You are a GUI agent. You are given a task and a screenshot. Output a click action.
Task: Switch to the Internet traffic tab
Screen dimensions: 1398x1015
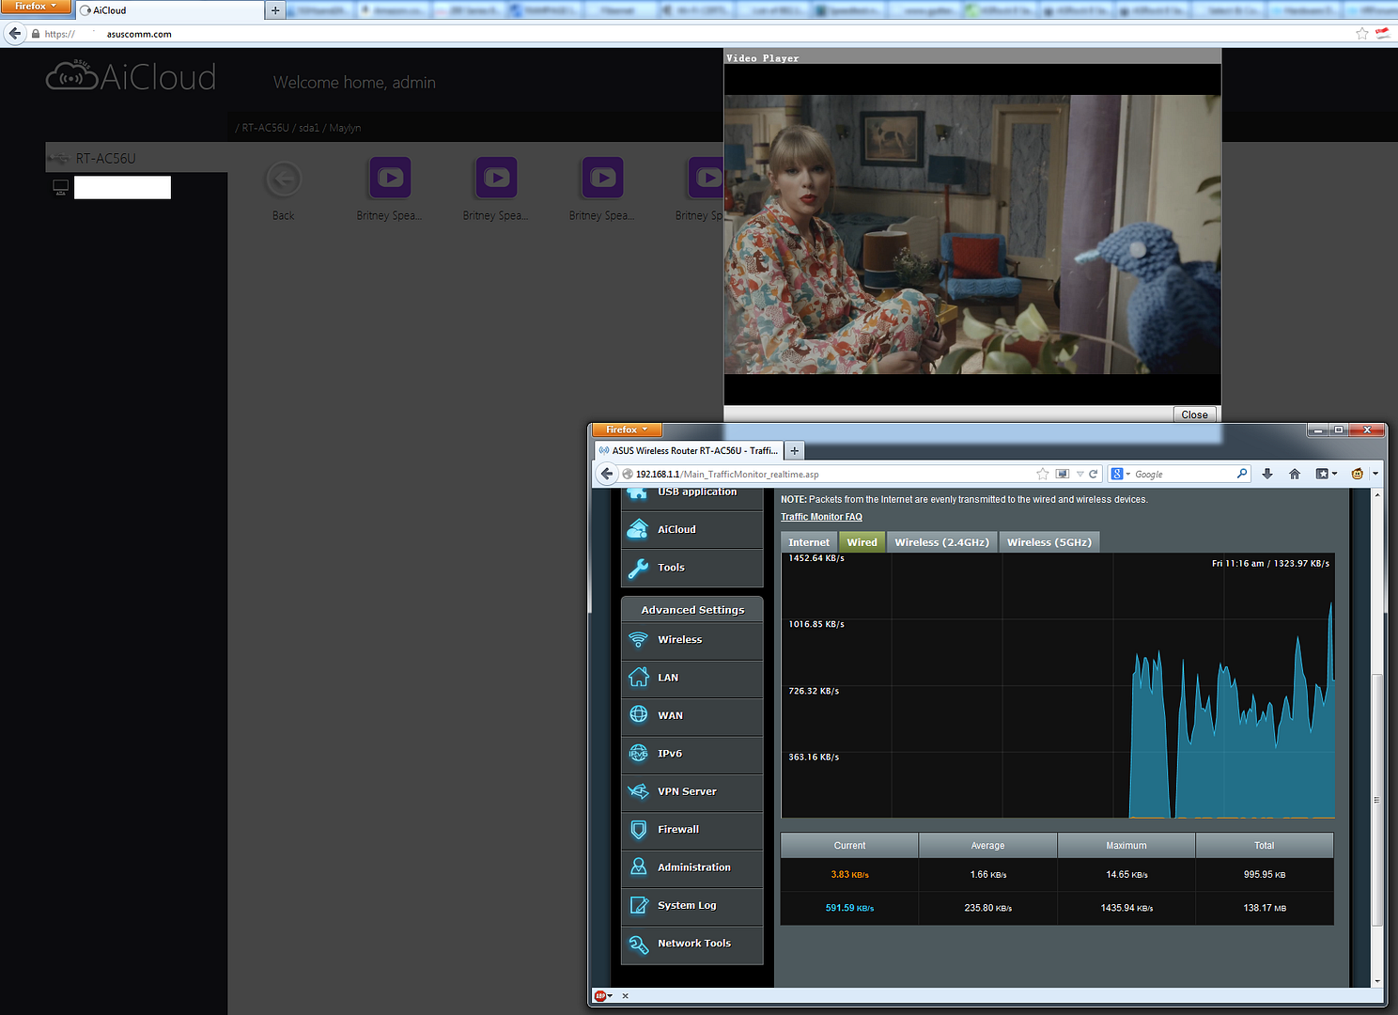pos(808,542)
